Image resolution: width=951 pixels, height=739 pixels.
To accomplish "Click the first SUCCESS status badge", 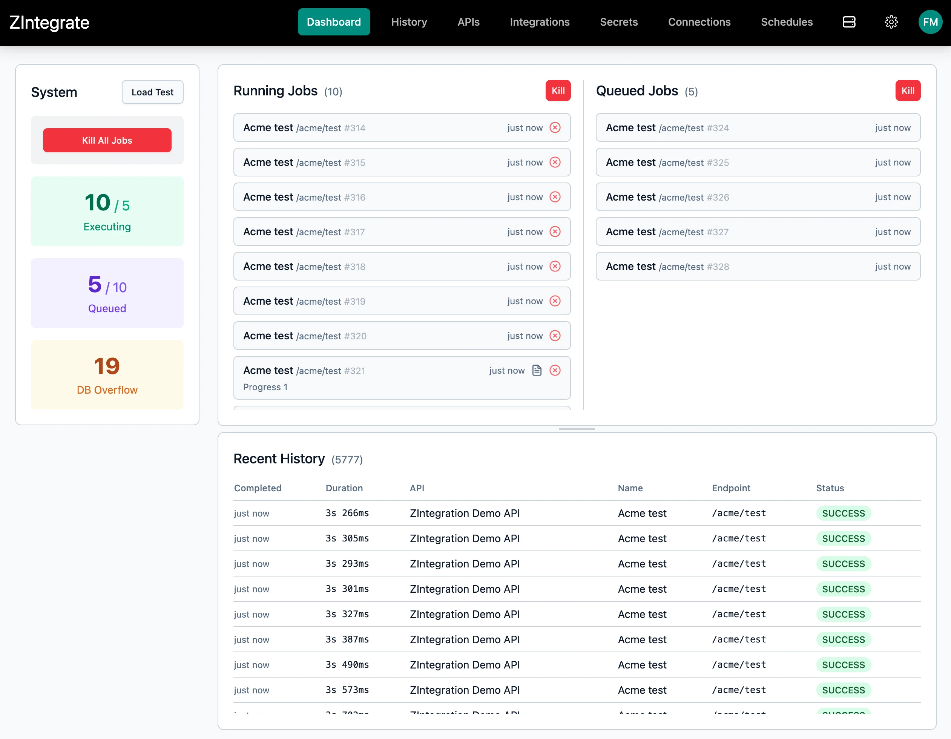I will [843, 514].
